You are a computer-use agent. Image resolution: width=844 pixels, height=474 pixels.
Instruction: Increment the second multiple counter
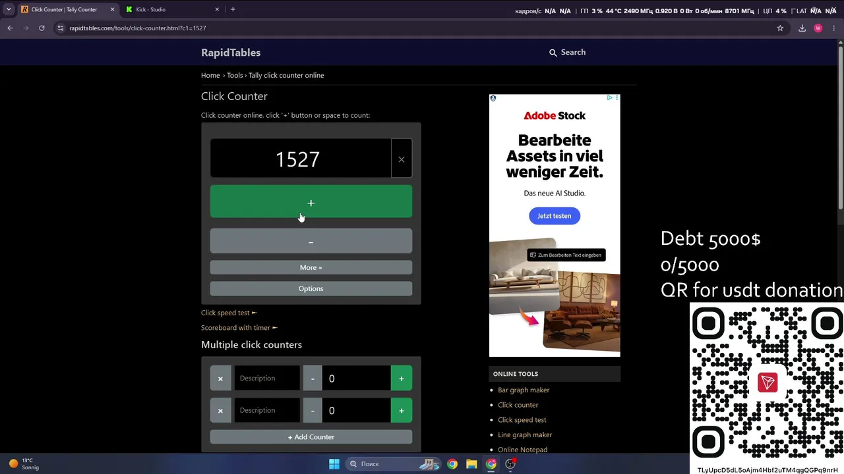pyautogui.click(x=402, y=410)
